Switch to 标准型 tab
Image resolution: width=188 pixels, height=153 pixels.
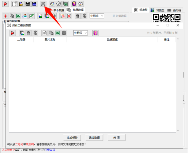[x=141, y=10]
